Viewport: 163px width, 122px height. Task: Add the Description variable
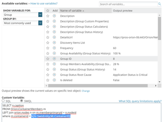[54, 16]
